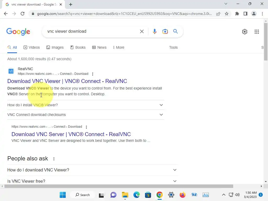The width and height of the screenshot is (268, 201).
Task: Open options for first RealVNC result
Action: 92,74
